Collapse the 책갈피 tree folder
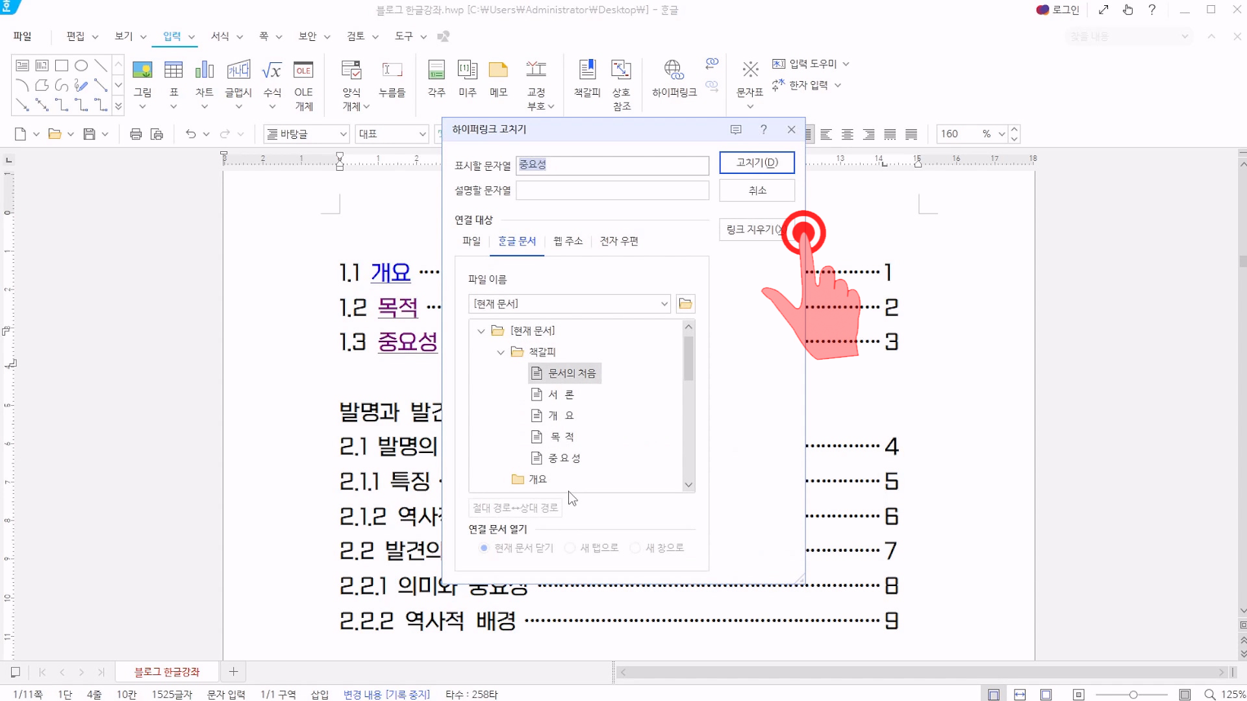The image size is (1247, 701). click(500, 352)
